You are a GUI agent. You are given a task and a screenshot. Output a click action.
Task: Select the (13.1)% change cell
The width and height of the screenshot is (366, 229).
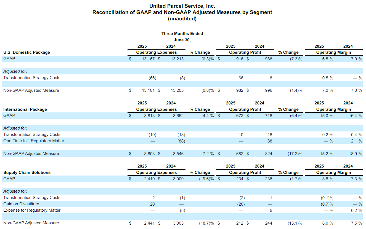click(295, 223)
